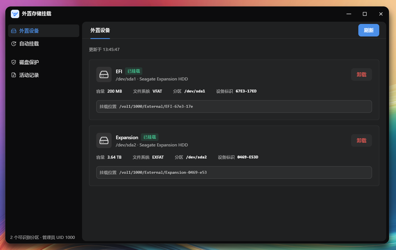Switch to 自动挂载 in the sidebar

pyautogui.click(x=44, y=44)
